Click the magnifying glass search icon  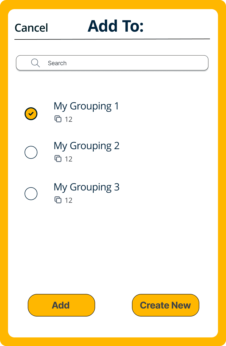click(36, 63)
